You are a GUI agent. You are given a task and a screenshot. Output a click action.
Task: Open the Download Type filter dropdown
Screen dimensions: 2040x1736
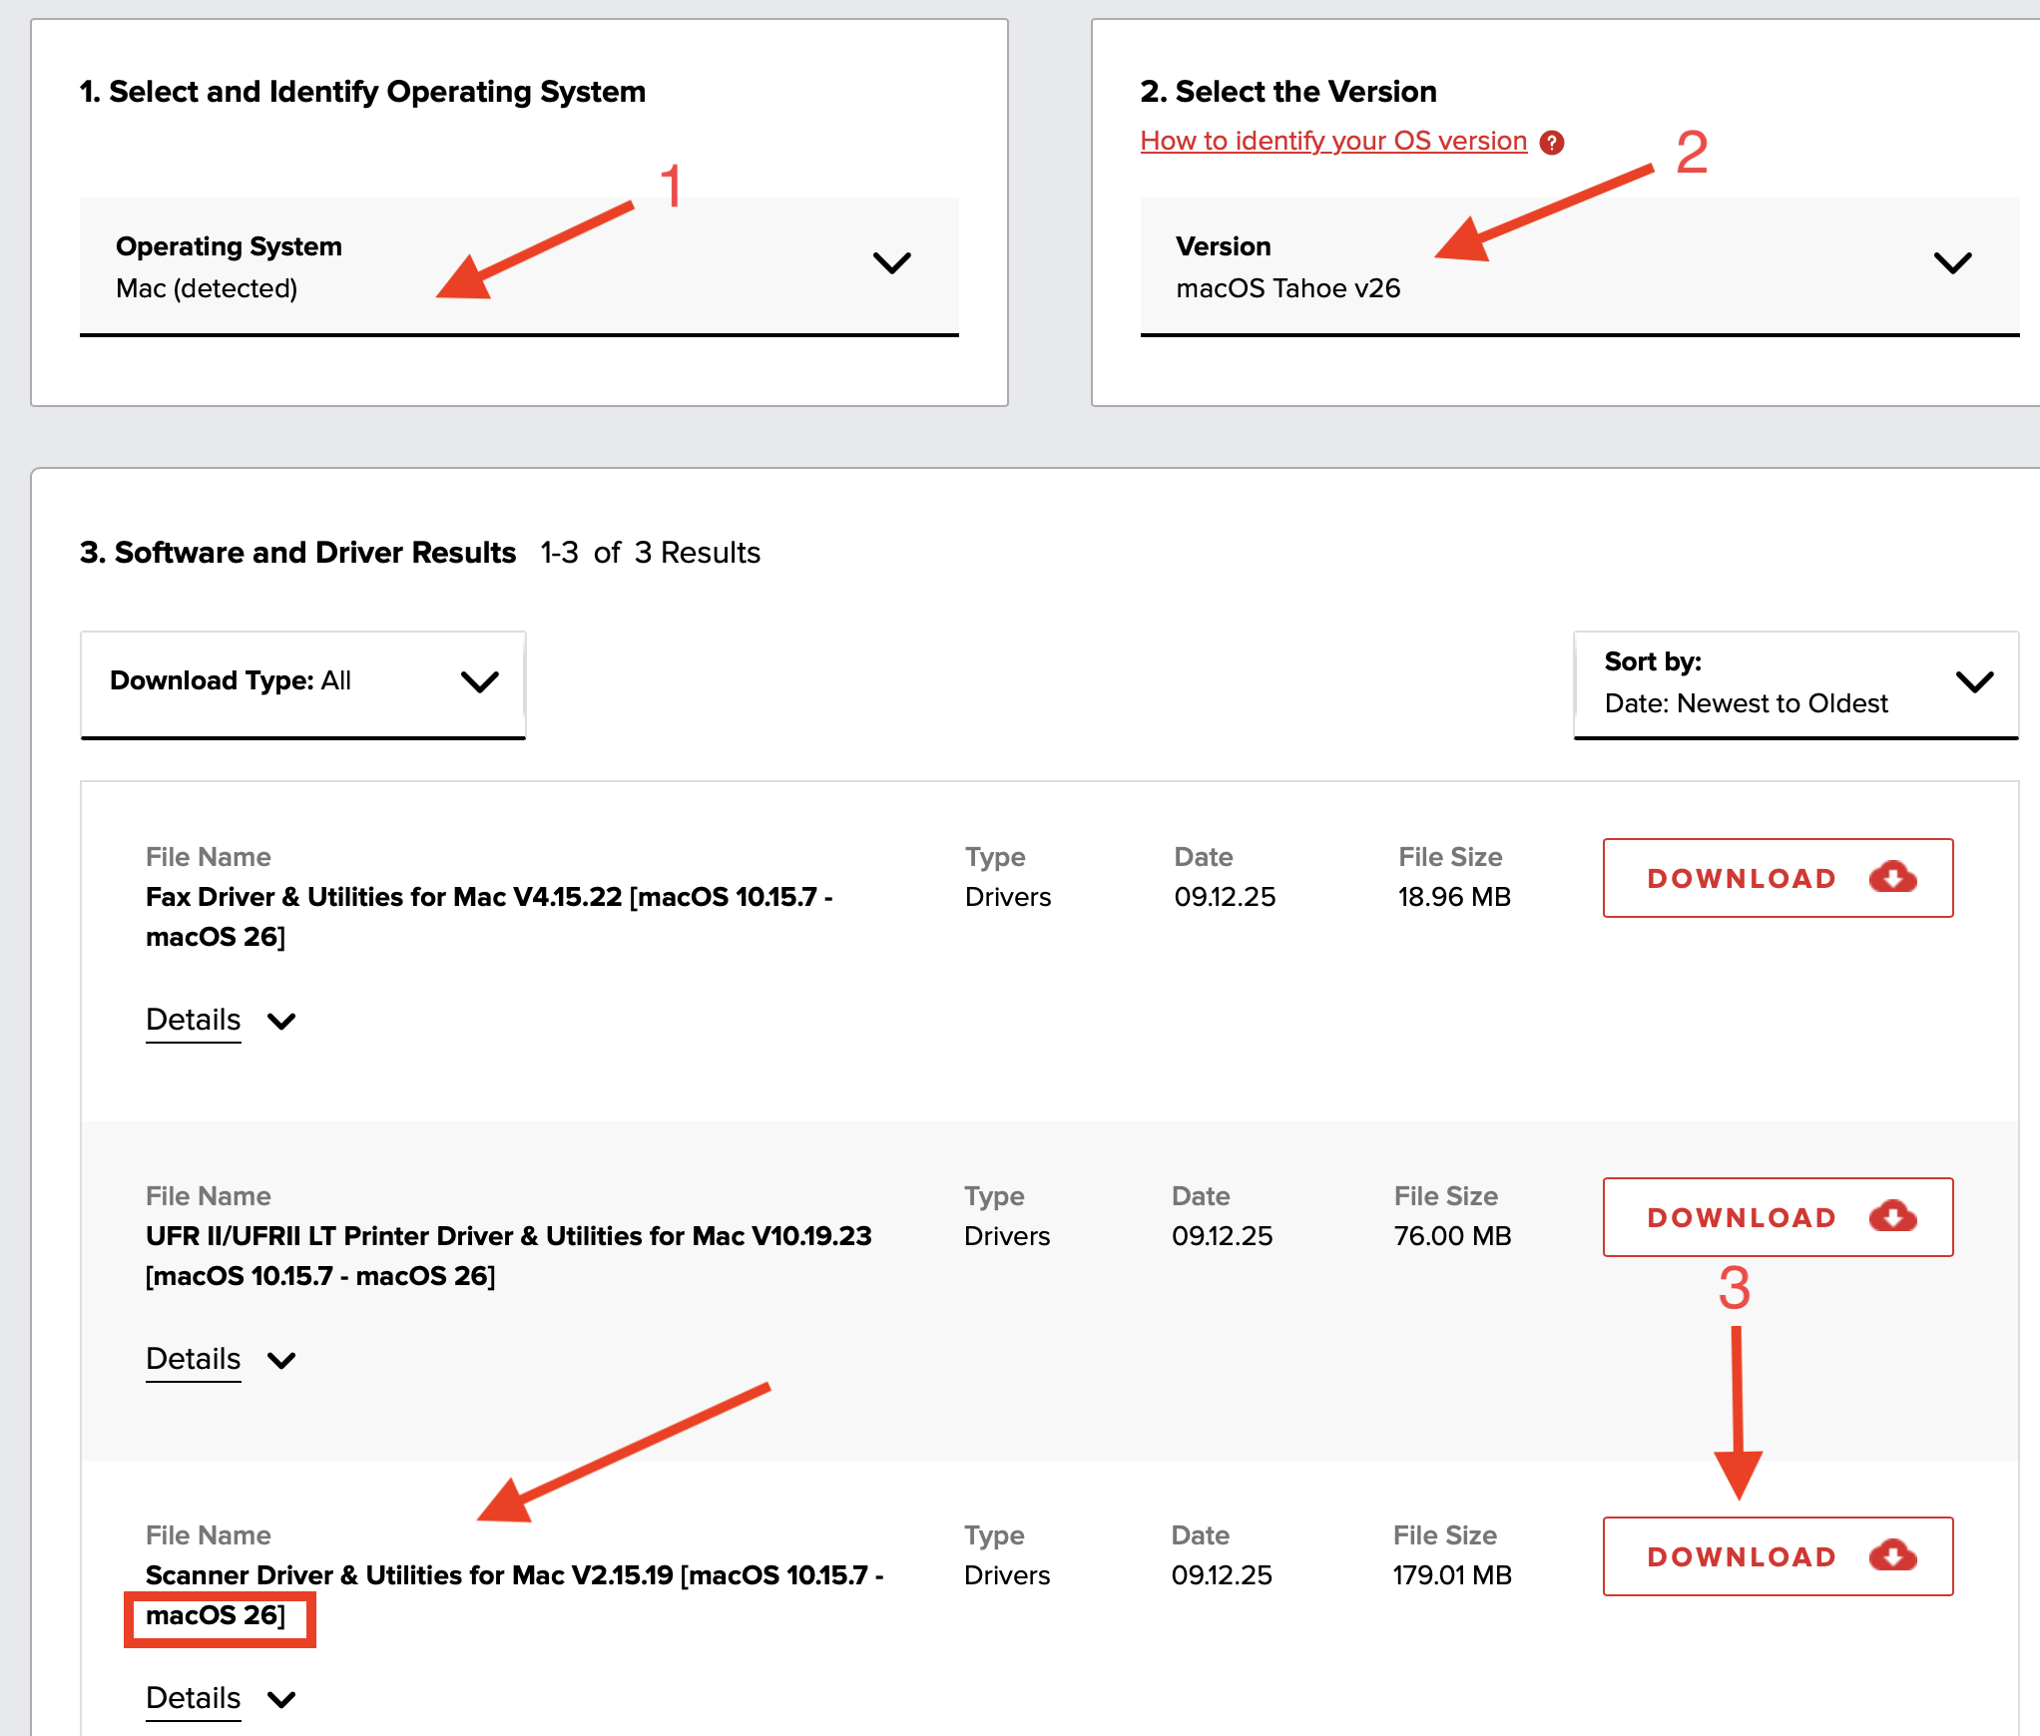coord(302,681)
